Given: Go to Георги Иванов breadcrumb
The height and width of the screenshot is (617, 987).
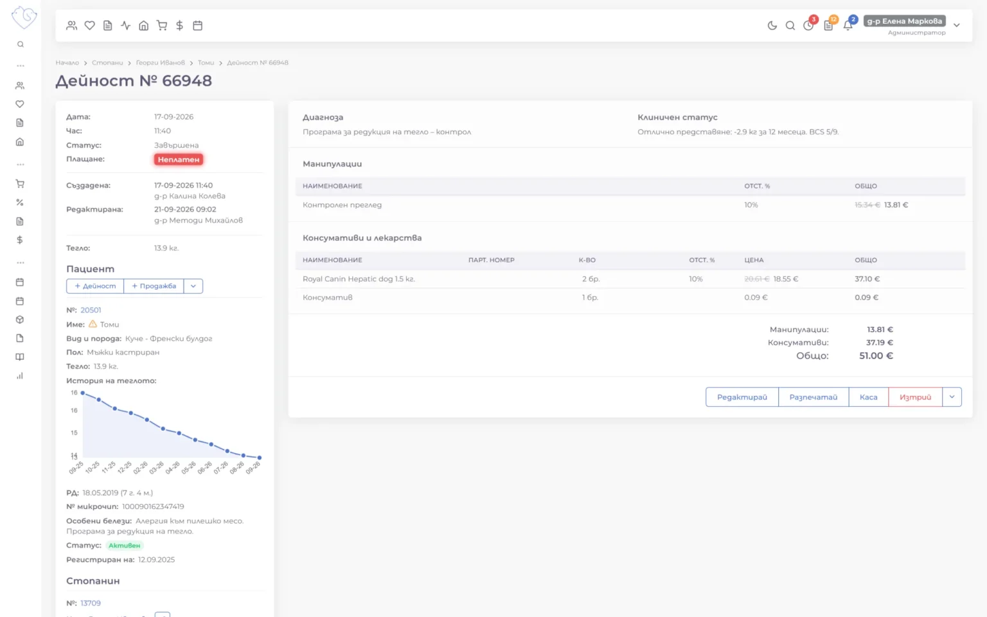Looking at the screenshot, I should [161, 63].
